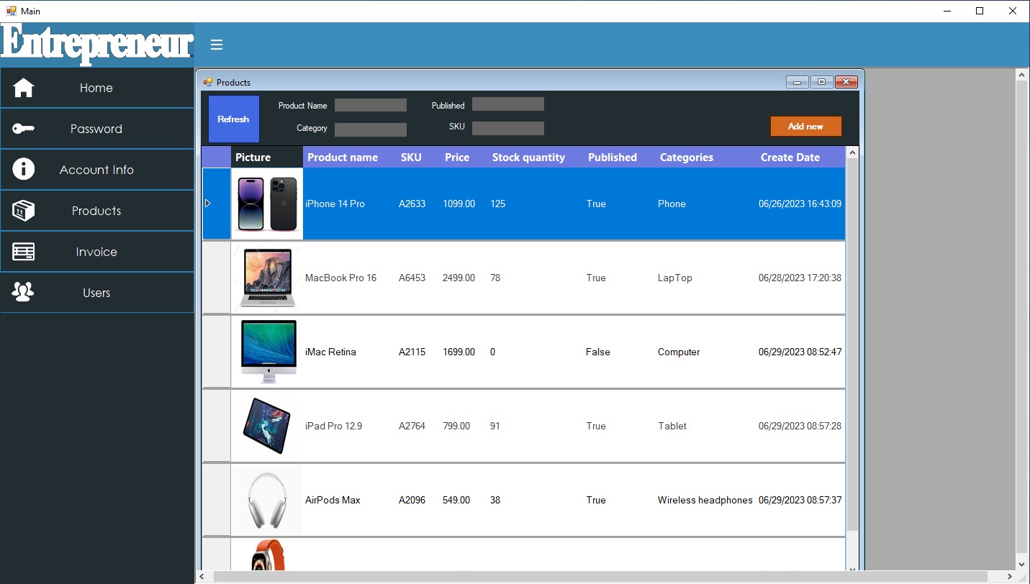Image resolution: width=1030 pixels, height=584 pixels.
Task: Click the horizontal scrollbar right arrow
Action: click(x=1009, y=577)
